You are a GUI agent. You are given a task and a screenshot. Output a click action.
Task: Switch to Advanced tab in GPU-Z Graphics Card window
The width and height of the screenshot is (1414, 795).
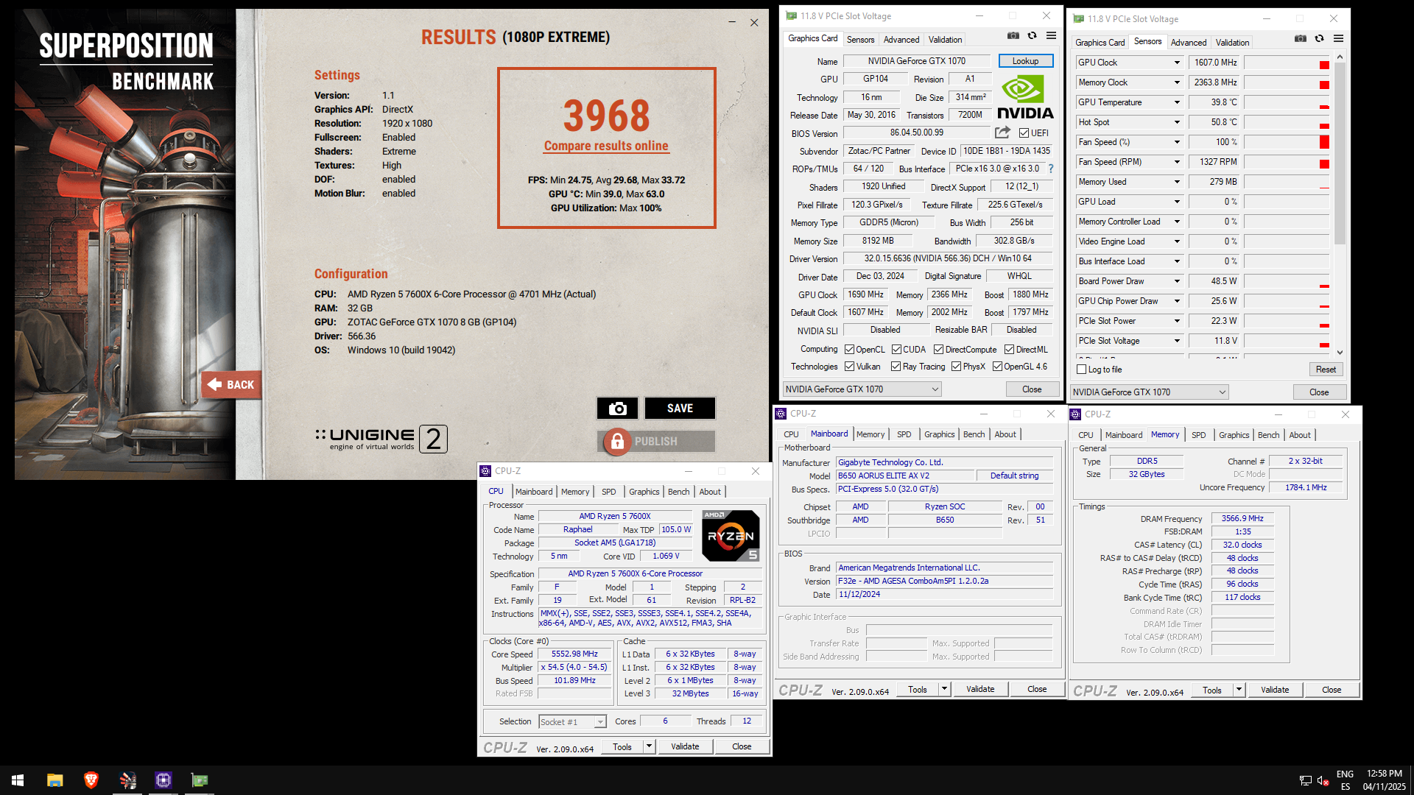[901, 40]
